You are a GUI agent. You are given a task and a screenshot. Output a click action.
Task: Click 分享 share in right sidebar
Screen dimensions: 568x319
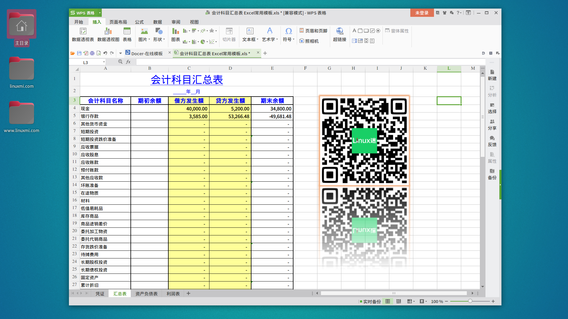tap(492, 125)
